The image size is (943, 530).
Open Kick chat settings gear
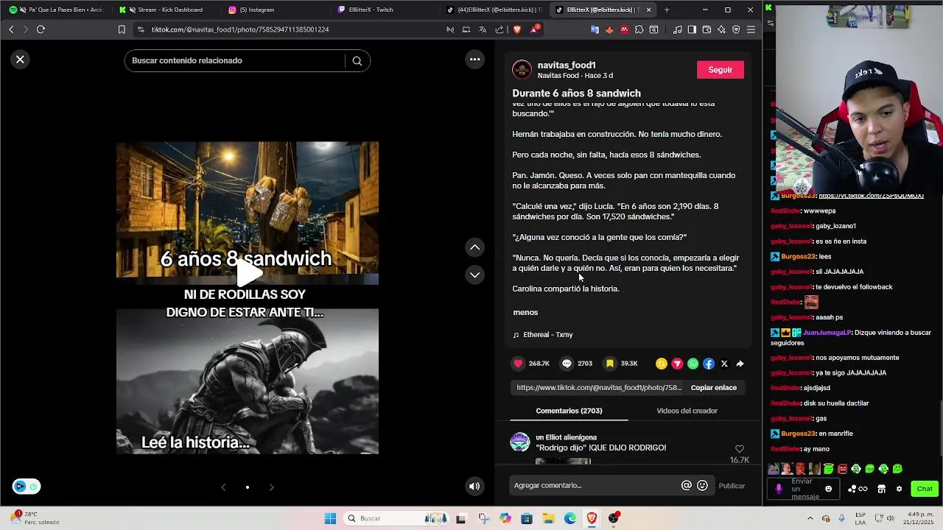coord(899,489)
